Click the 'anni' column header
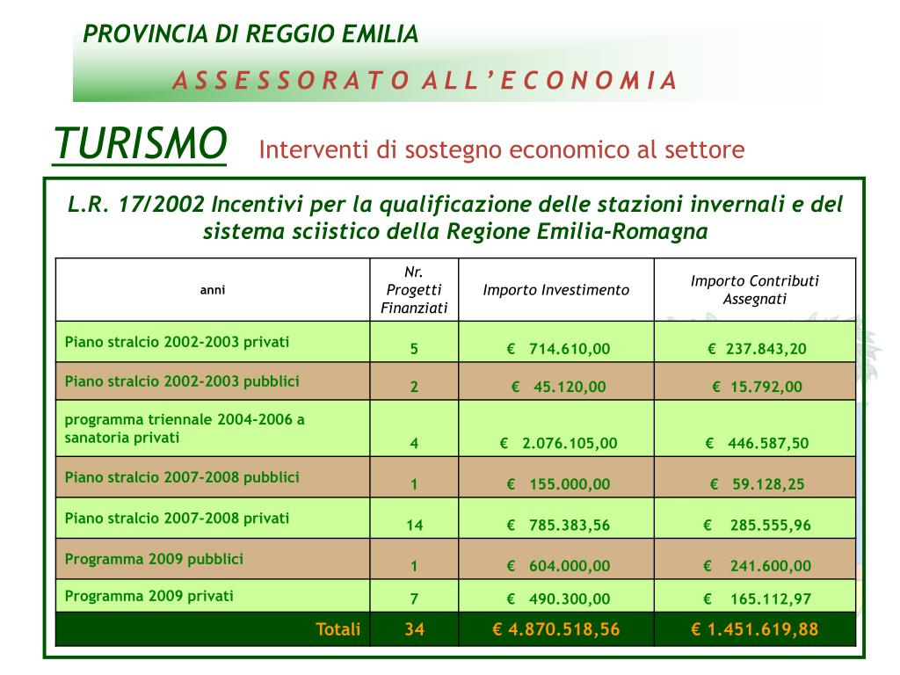Screen dimensions: 900x675 (x=213, y=290)
